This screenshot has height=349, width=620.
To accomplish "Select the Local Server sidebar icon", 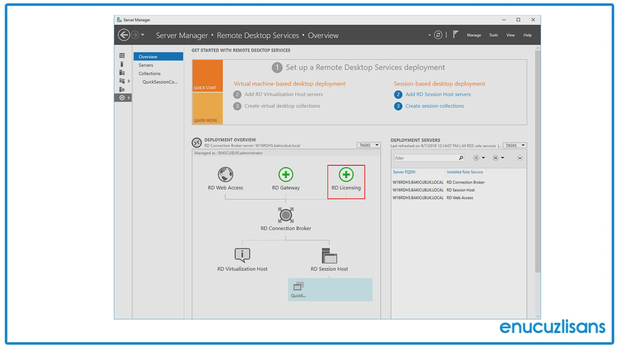I will tap(122, 64).
